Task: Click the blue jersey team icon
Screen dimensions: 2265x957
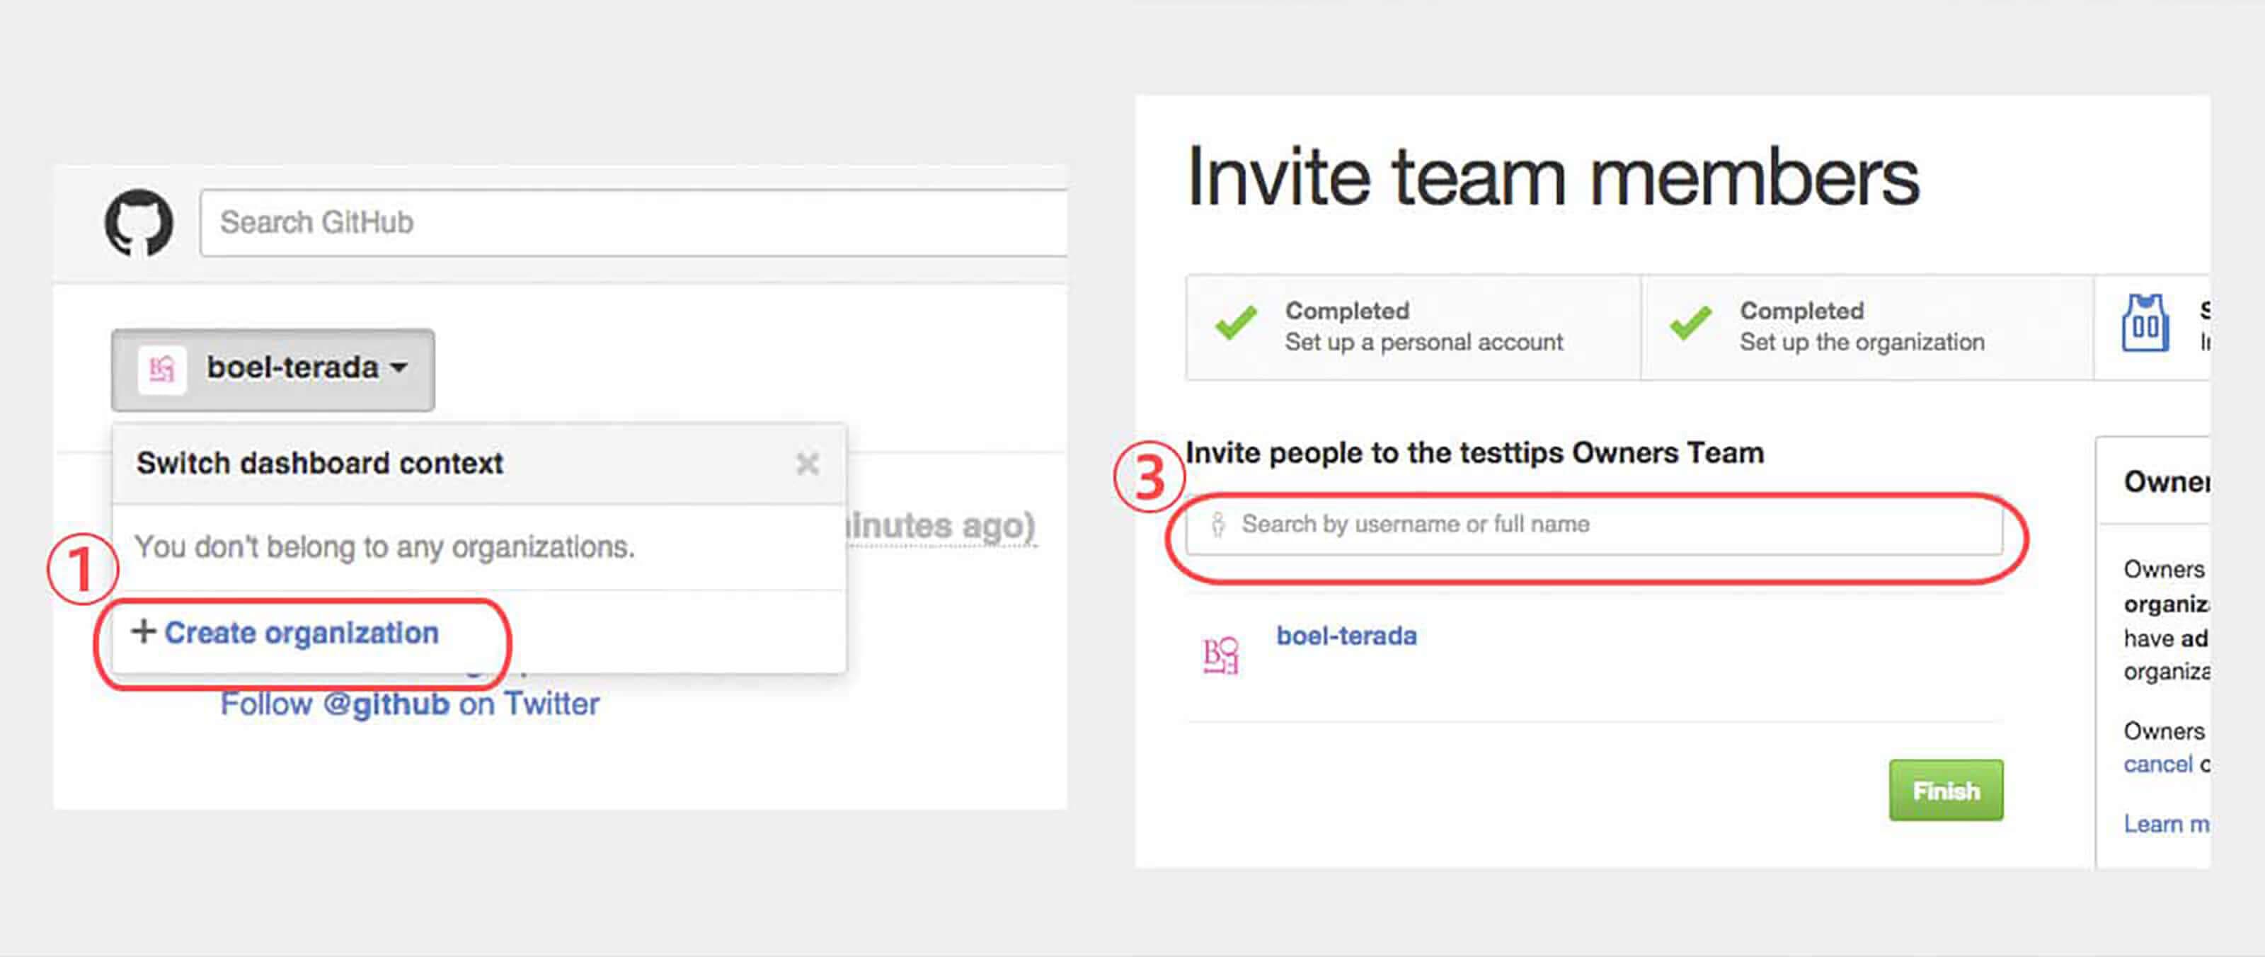Action: tap(2145, 323)
